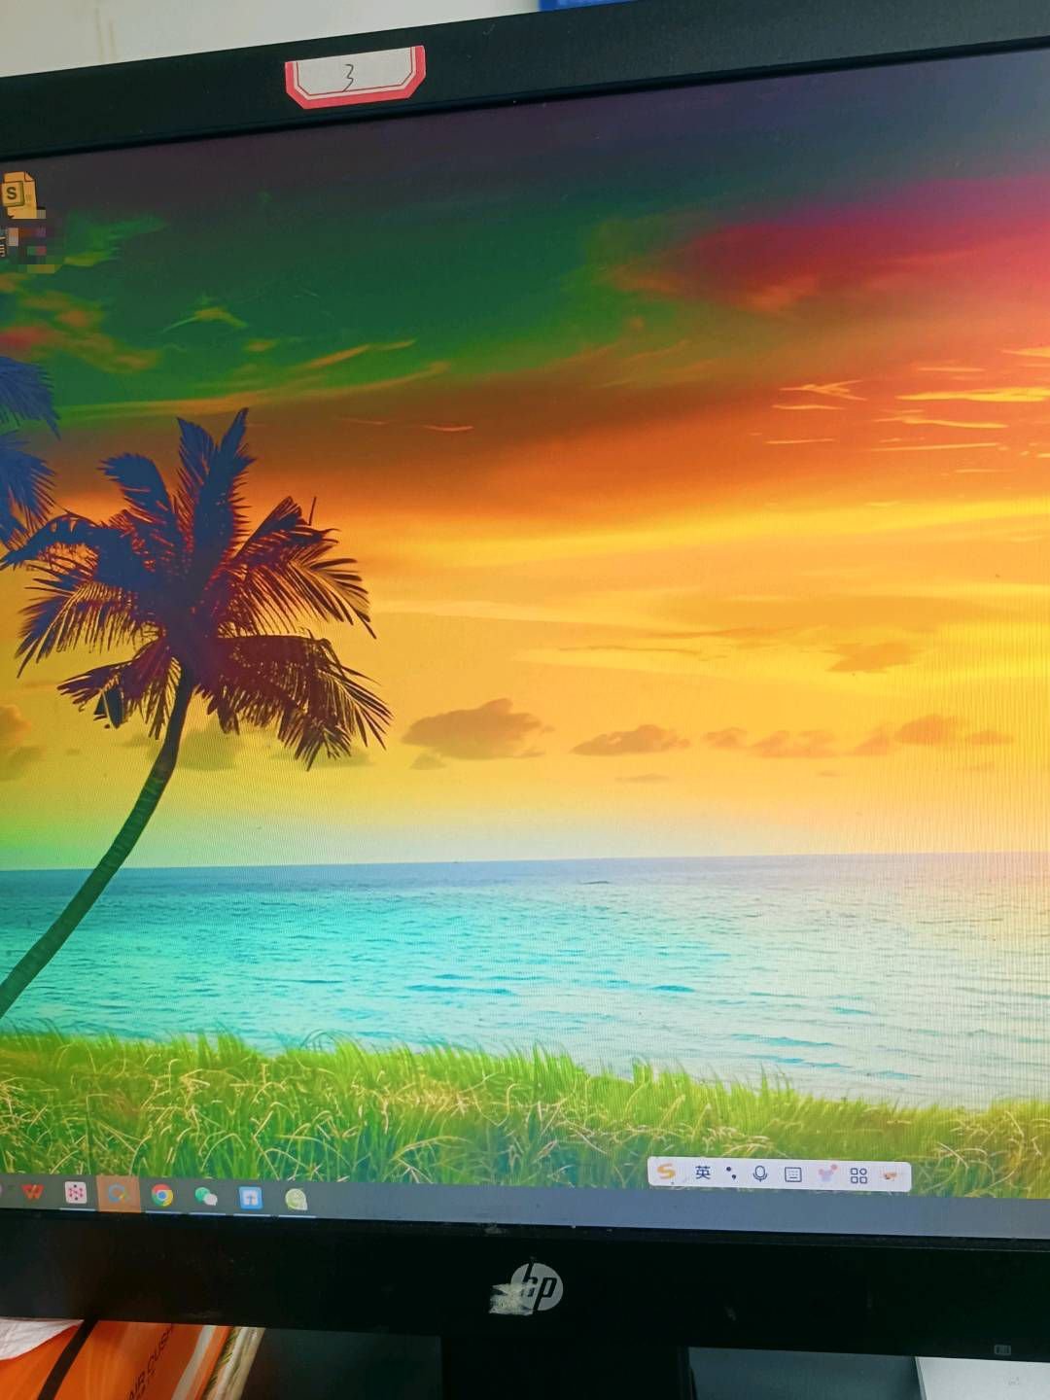Select the yellow S file desktop icon

[x=19, y=195]
